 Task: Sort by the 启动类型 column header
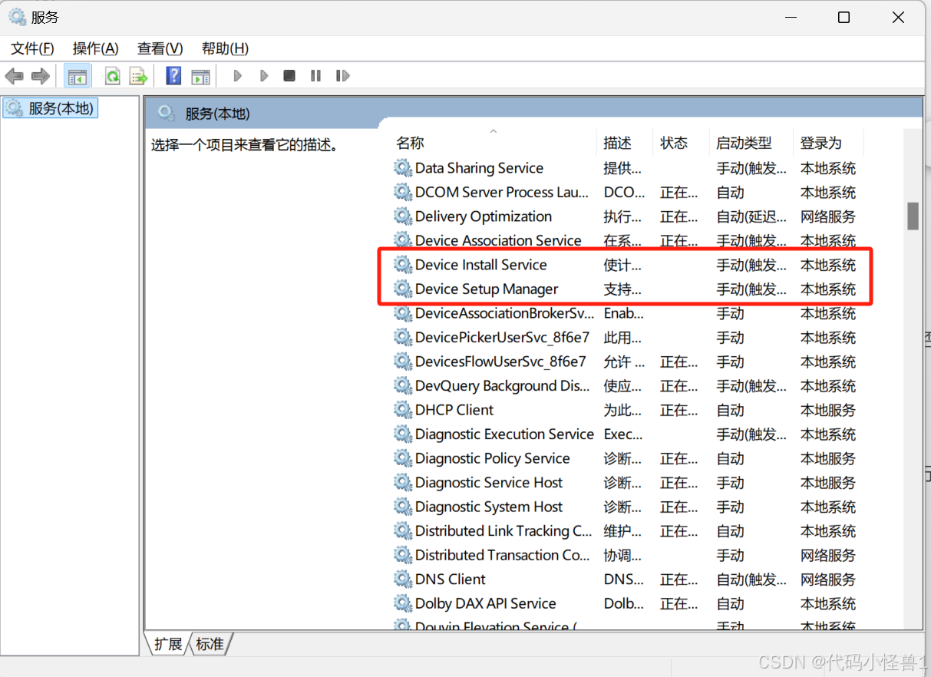coord(744,143)
